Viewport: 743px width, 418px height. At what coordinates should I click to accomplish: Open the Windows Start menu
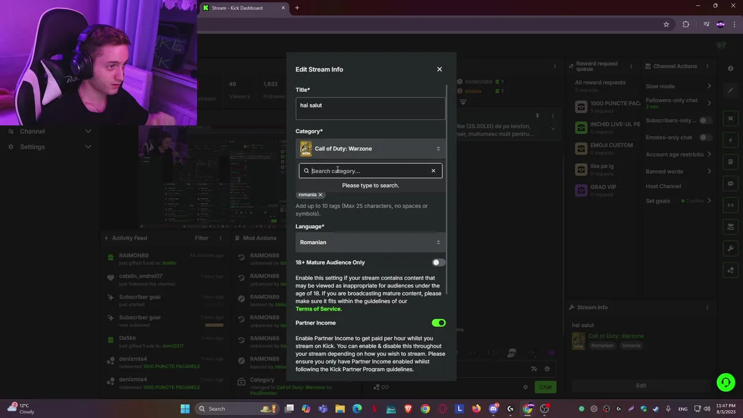[185, 409]
